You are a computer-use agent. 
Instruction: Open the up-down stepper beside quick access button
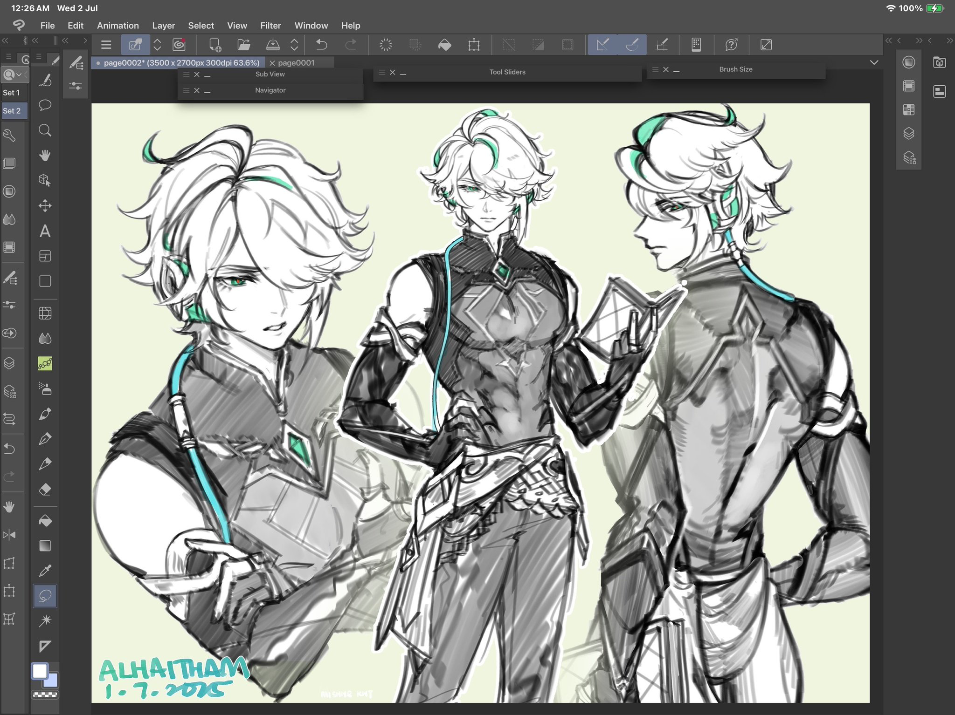[158, 45]
